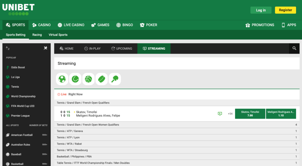
Task: Open FIFA World Cup U20 link
Action: [23, 106]
